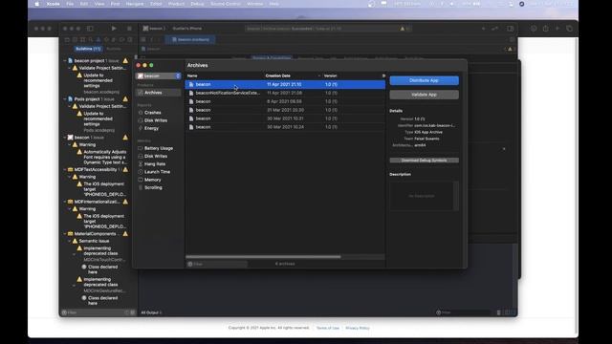Collapse the MaterialComponents issue group
612x344 pixels.
pyautogui.click(x=65, y=233)
